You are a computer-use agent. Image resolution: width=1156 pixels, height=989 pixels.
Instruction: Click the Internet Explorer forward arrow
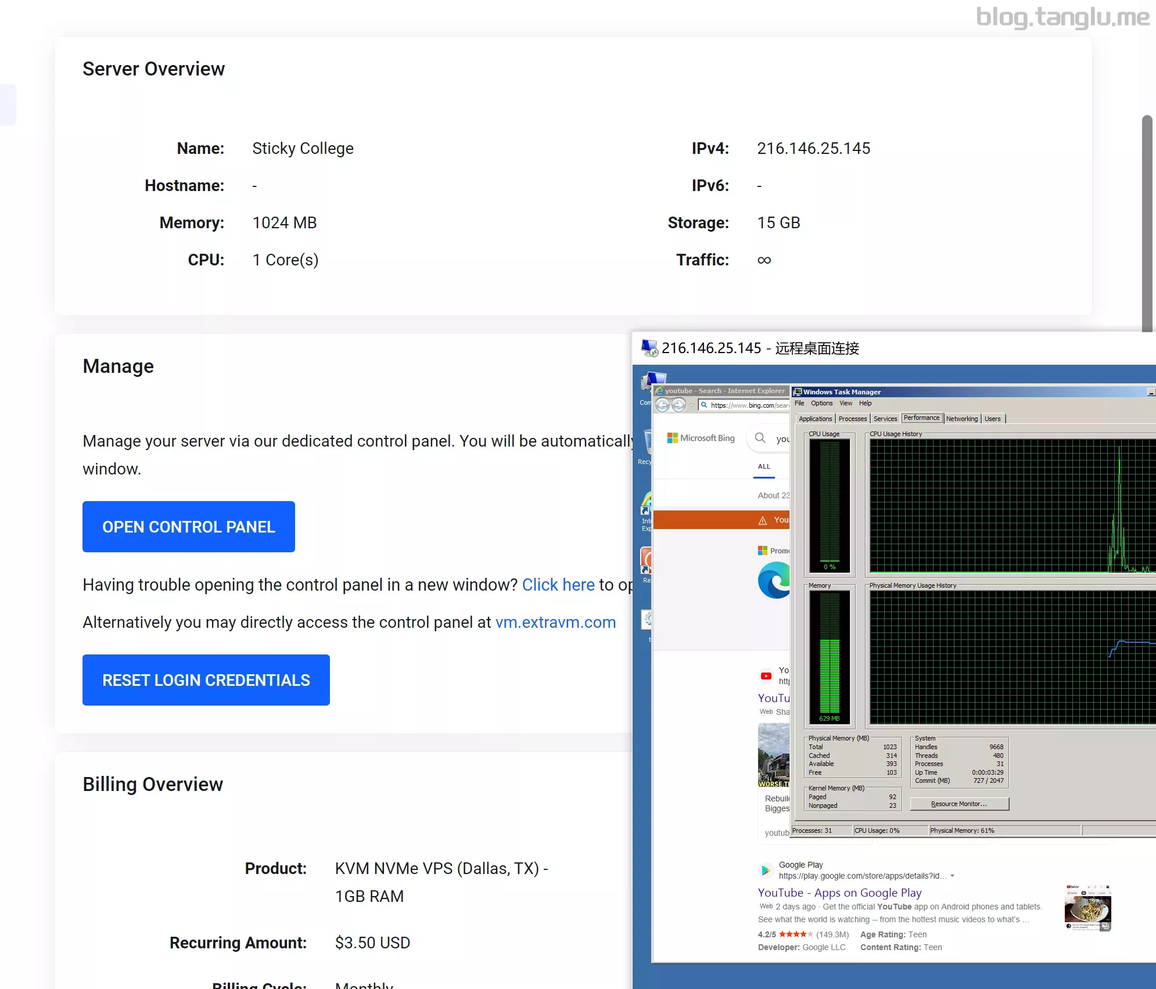[678, 405]
